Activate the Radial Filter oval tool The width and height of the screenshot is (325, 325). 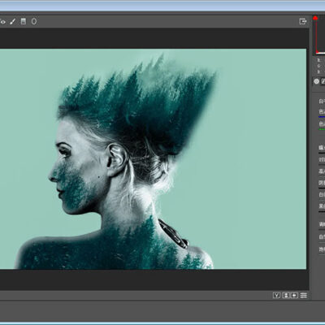click(x=34, y=21)
